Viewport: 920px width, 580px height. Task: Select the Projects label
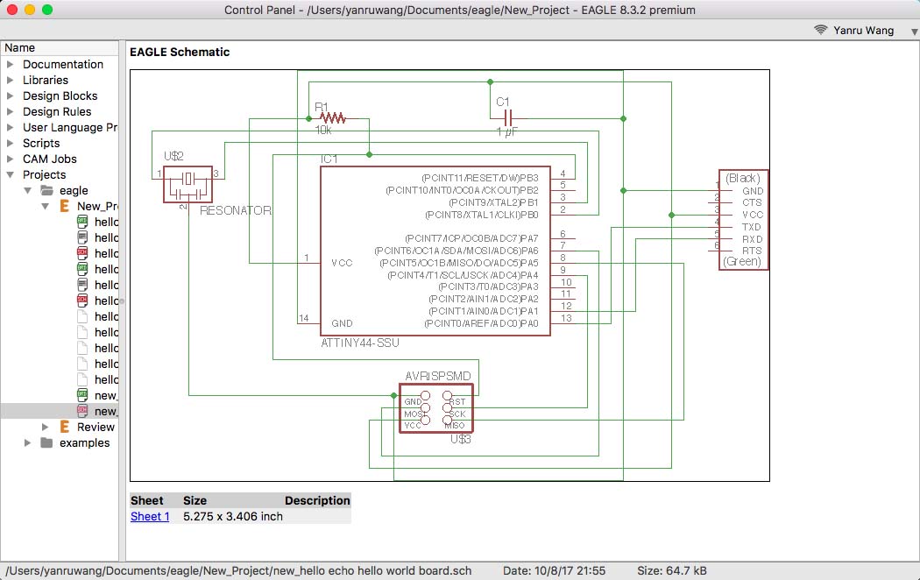pos(44,174)
